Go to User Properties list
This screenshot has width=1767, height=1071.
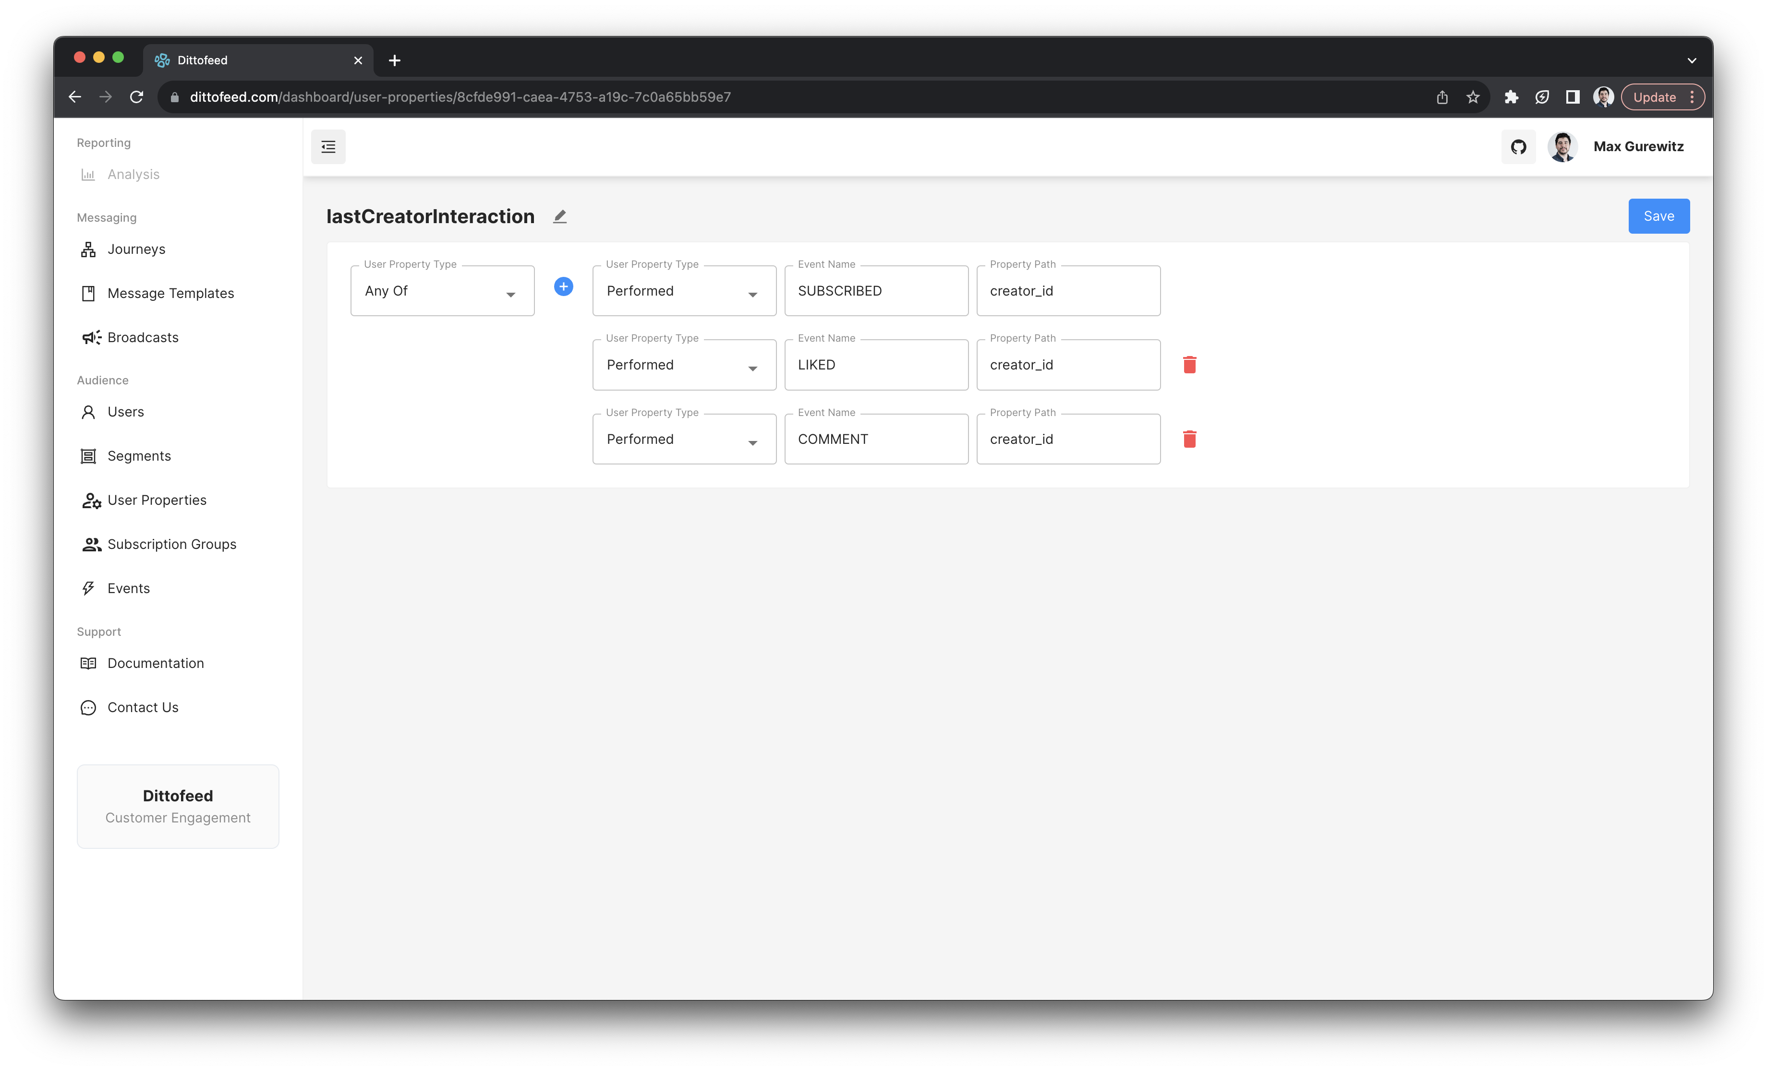click(157, 500)
